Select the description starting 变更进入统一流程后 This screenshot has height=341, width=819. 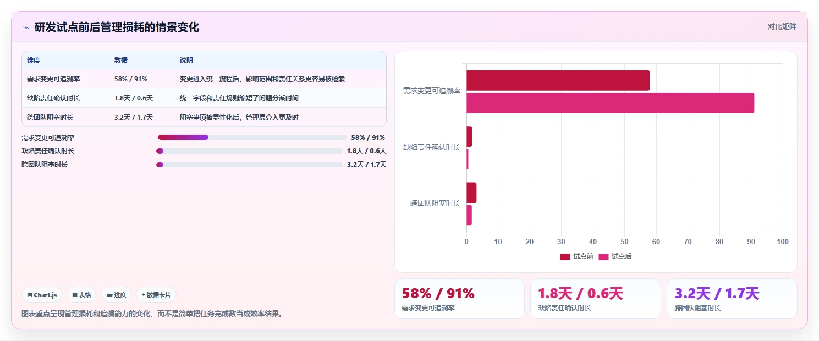[262, 79]
